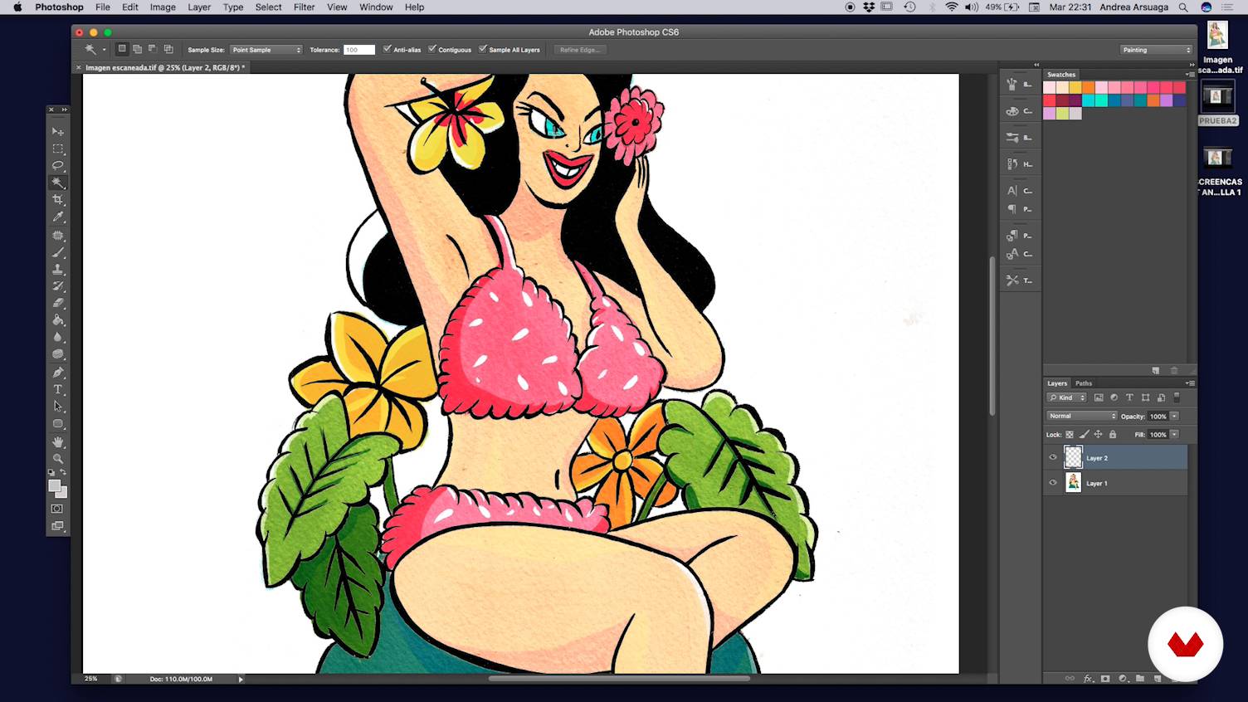This screenshot has width=1248, height=702.
Task: Switch to the Paths tab
Action: pos(1084,383)
